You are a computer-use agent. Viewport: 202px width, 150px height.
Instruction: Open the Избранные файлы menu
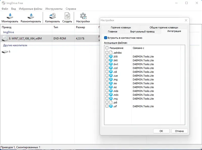31,9
